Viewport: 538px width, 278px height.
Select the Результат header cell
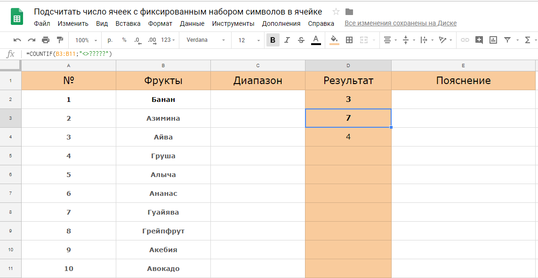[348, 81]
